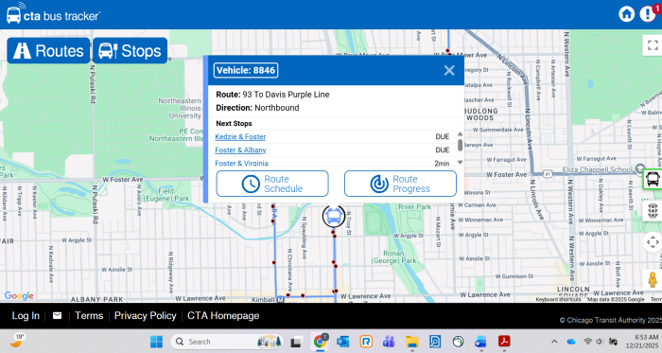
Task: Open Adobe Acrobat from taskbar
Action: tap(504, 342)
